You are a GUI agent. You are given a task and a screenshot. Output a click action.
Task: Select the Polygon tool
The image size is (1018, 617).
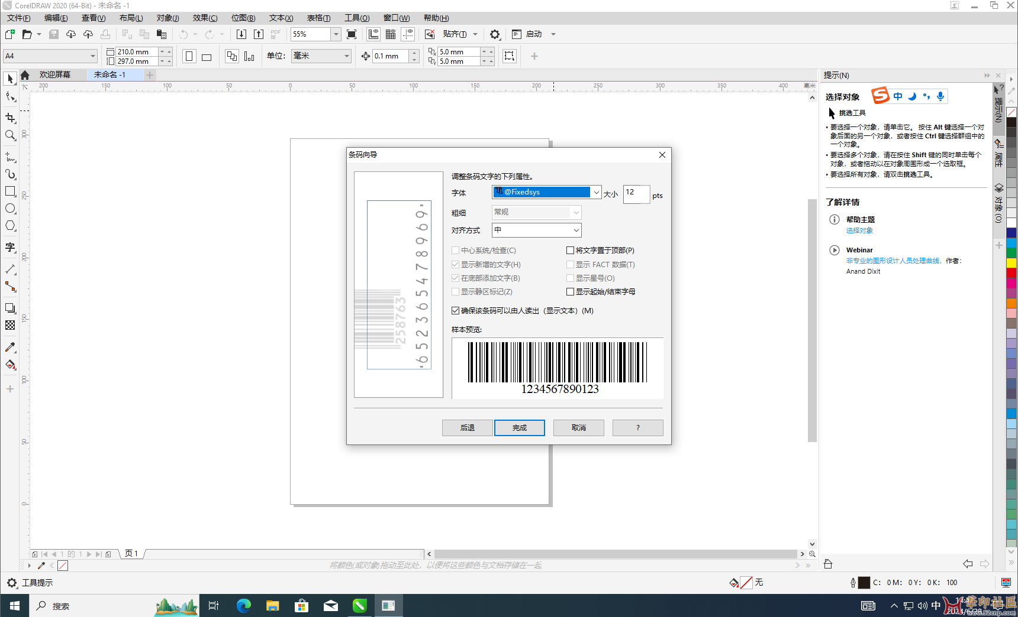10,226
